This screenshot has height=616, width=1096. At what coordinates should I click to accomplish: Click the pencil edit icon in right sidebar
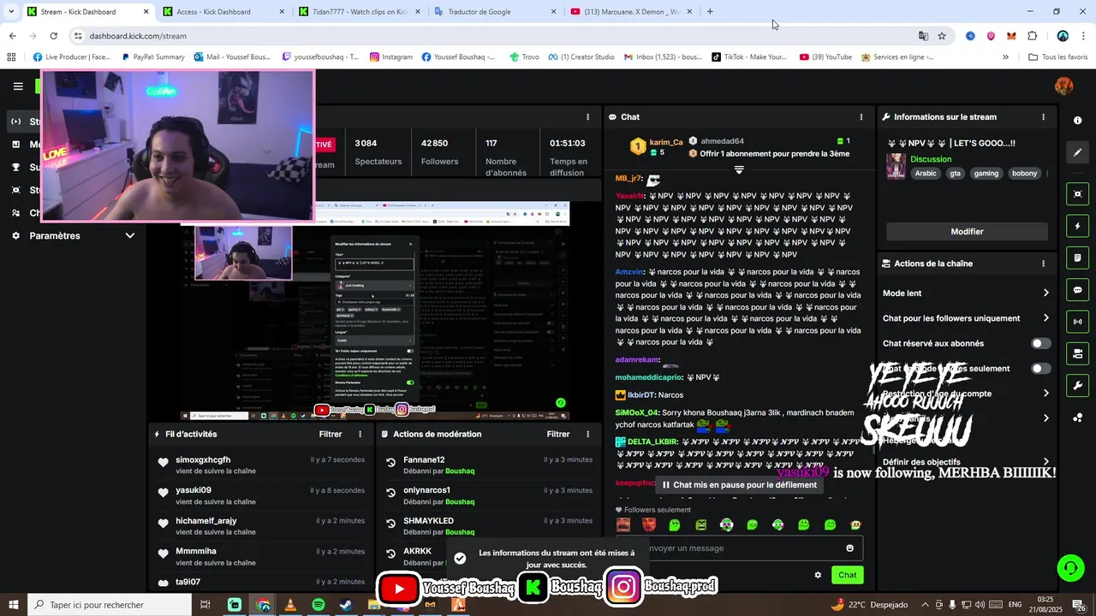(x=1078, y=152)
